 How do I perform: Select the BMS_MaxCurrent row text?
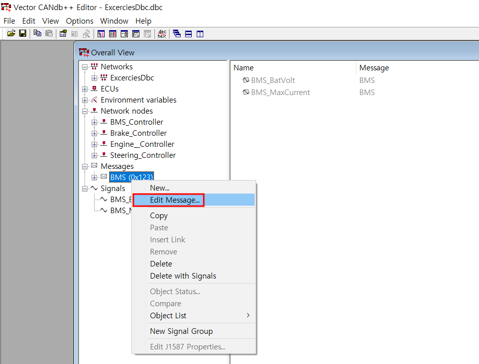click(x=280, y=93)
